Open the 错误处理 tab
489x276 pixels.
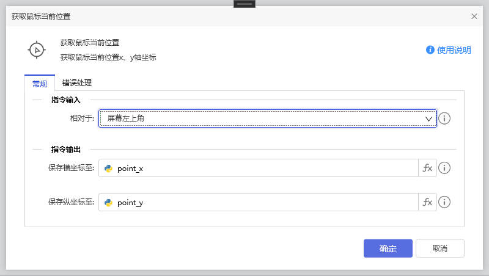77,83
